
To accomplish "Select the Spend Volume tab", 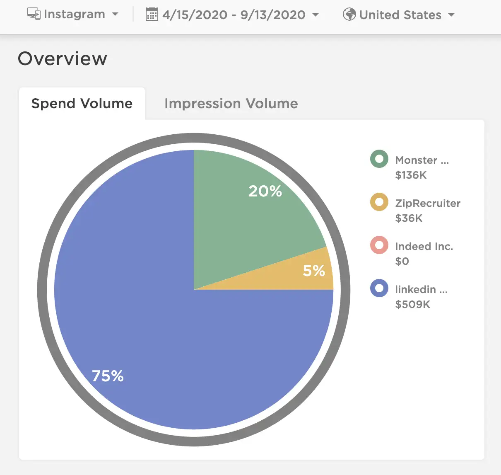I will click(82, 103).
